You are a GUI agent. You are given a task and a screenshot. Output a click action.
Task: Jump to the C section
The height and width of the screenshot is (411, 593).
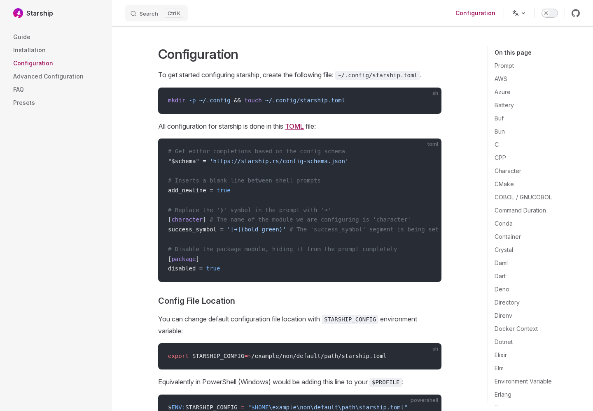[x=497, y=145]
